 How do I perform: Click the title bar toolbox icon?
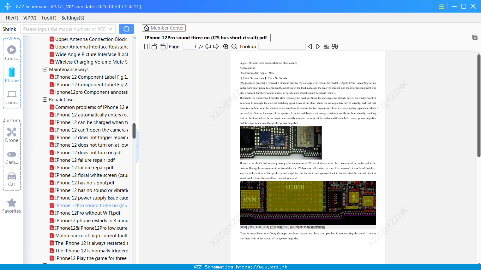442,6
